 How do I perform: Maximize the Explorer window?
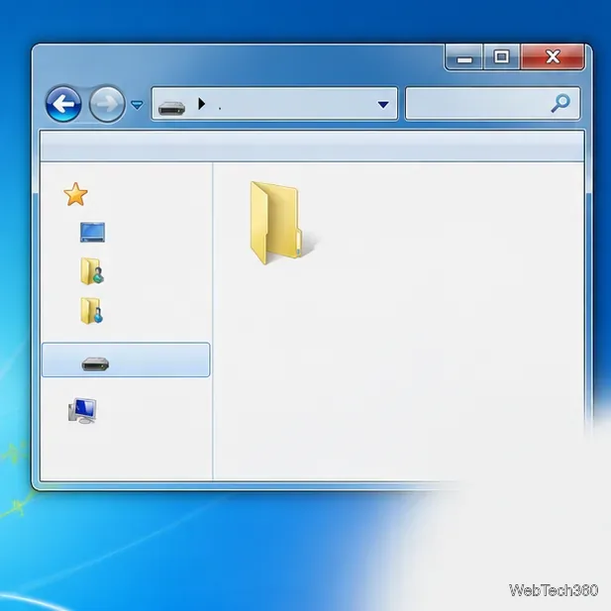[x=501, y=57]
